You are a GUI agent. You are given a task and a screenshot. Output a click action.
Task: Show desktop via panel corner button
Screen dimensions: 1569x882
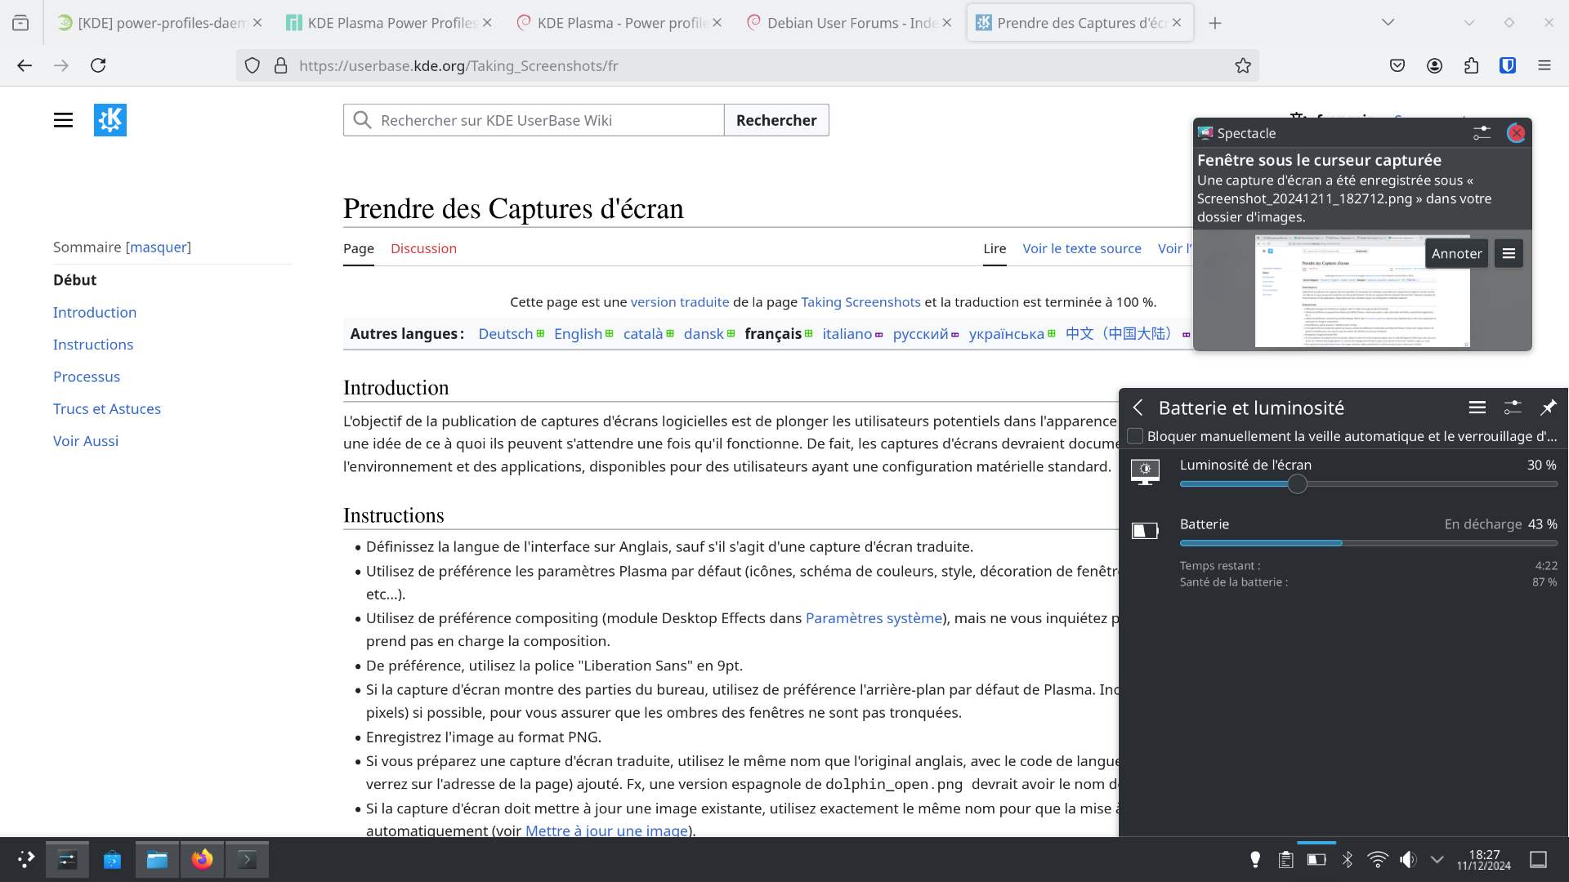1539,859
